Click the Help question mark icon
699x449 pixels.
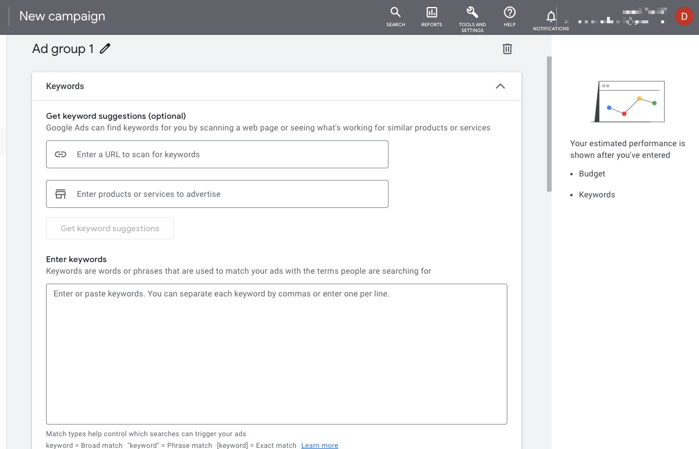click(x=510, y=16)
